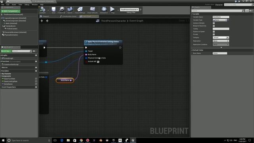Image resolution: width=254 pixels, height=143 pixels.
Task: Open the Compile options dropdown arrow
Action: [x=48, y=10]
